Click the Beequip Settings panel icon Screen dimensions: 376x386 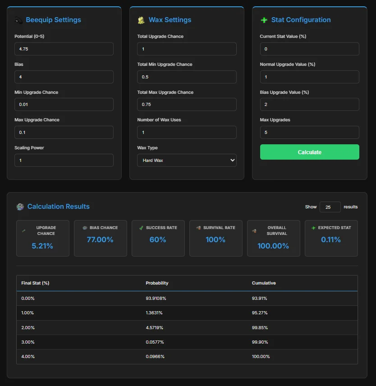click(x=18, y=20)
